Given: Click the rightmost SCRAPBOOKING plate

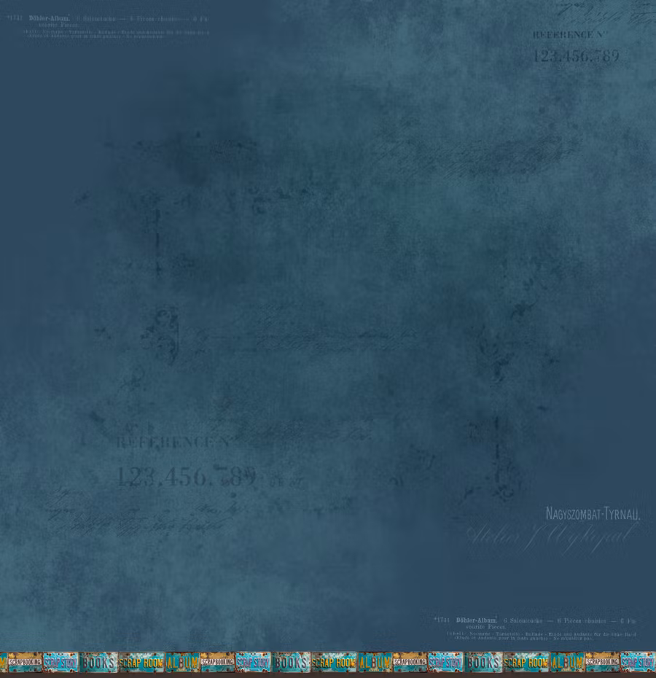Looking at the screenshot, I should (602, 663).
